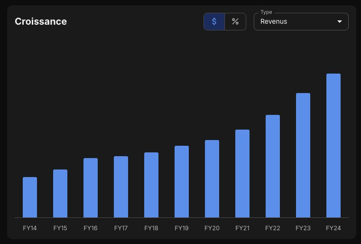Click the FY14 axis label
Viewport: 361px width, 244px height.
[x=30, y=228]
